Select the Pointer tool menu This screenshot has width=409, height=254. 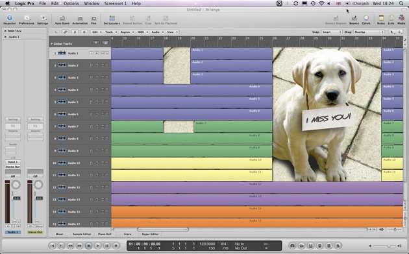point(391,32)
